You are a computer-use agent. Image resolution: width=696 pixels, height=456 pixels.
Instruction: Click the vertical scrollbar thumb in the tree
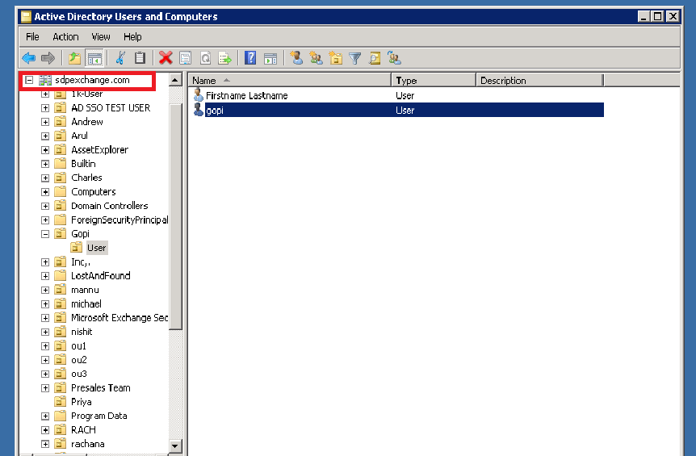[x=175, y=217]
